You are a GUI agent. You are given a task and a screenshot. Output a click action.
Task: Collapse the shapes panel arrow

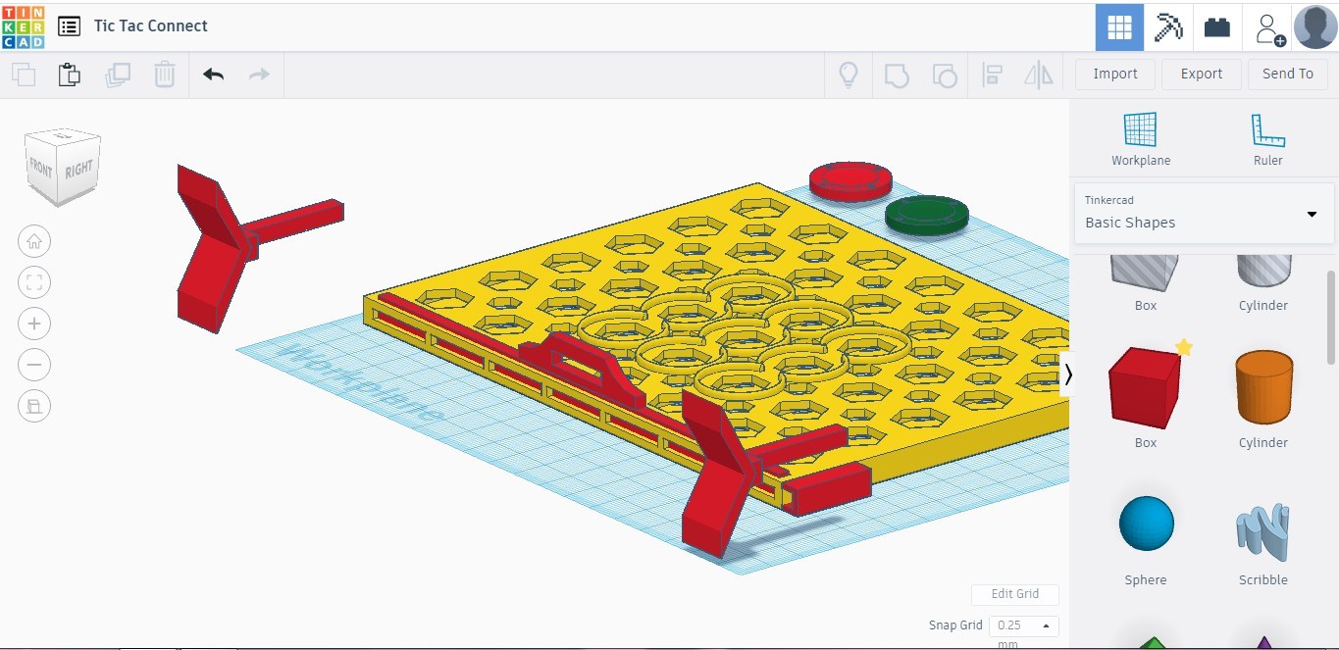[x=1068, y=374]
